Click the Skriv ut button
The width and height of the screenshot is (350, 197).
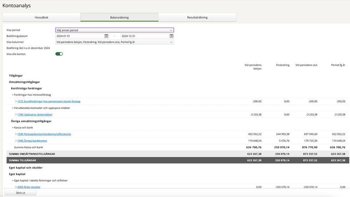click(21, 193)
